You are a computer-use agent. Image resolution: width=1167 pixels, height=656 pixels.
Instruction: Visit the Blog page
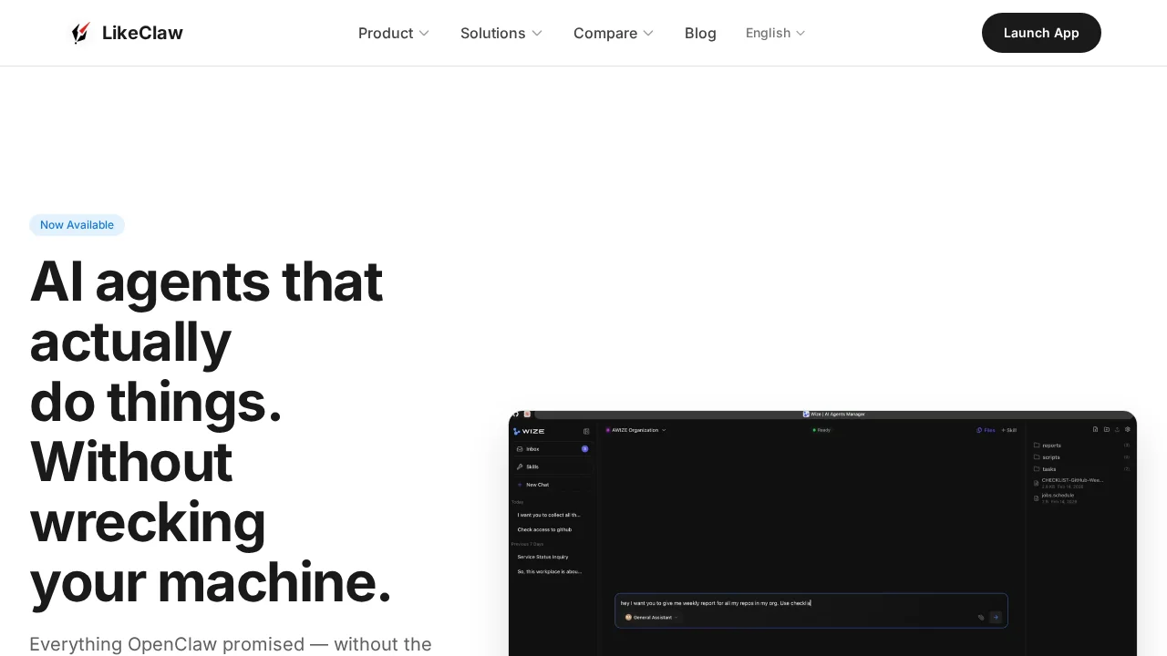(x=700, y=33)
